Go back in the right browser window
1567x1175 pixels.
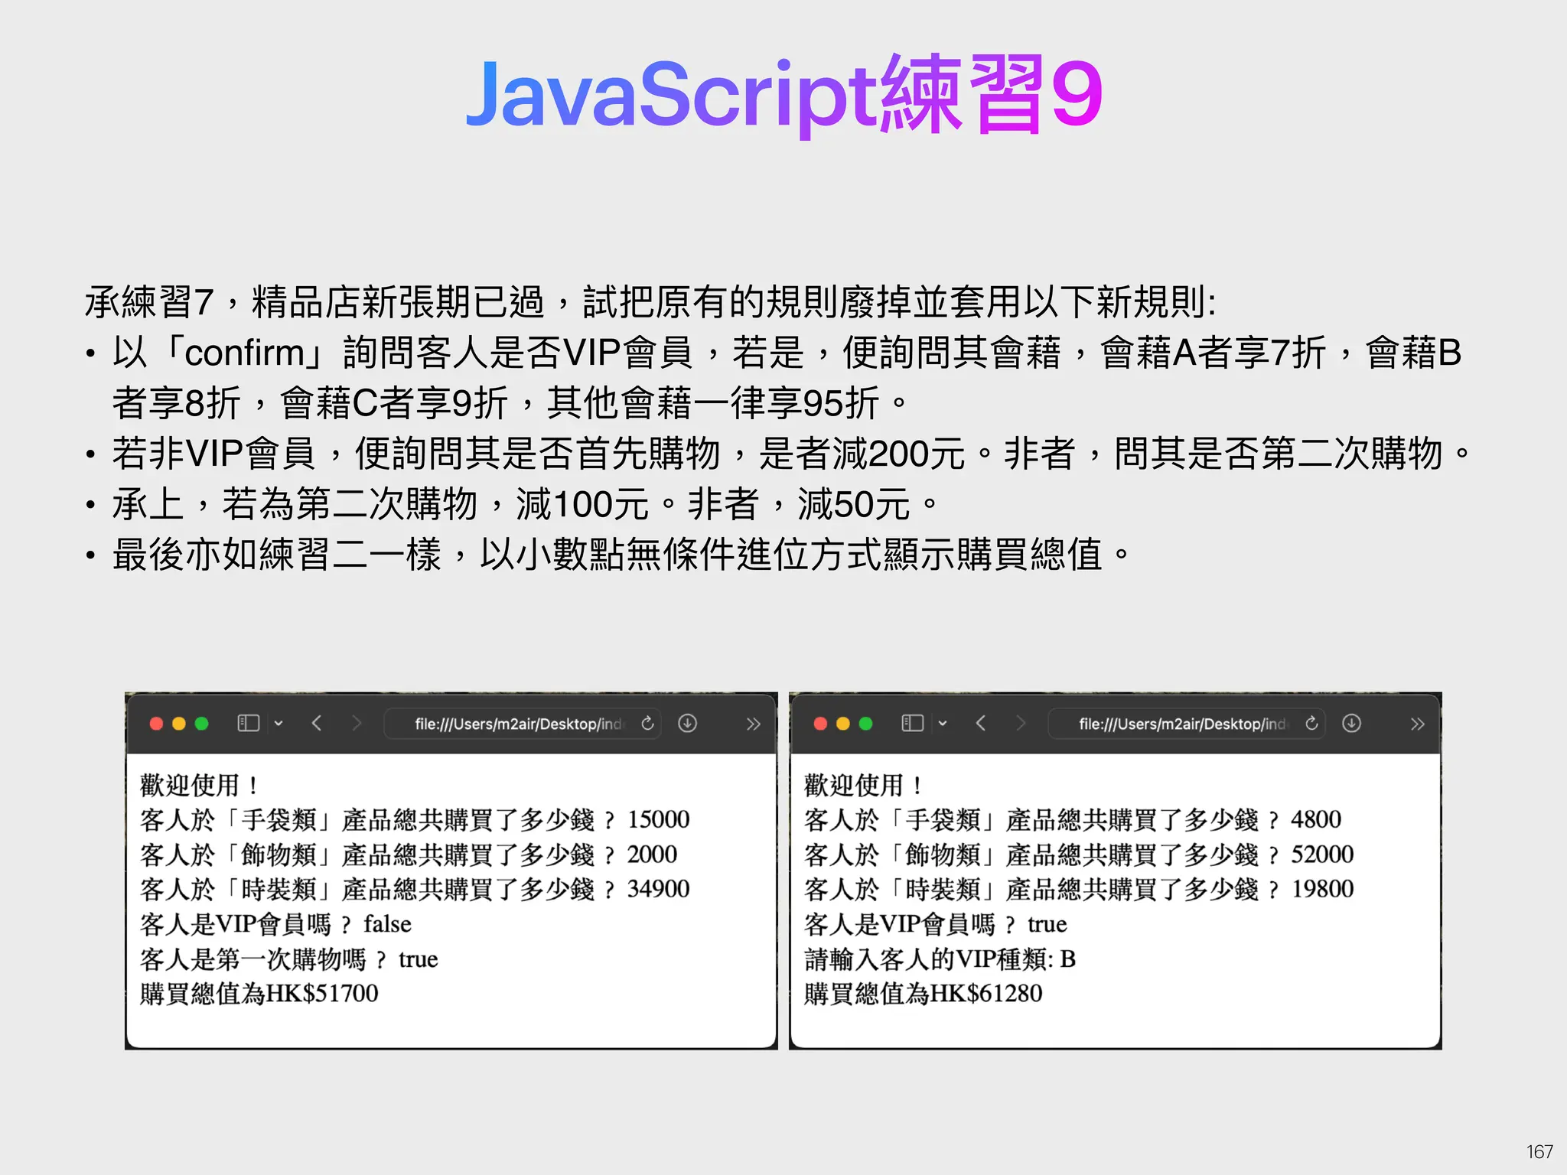981,723
